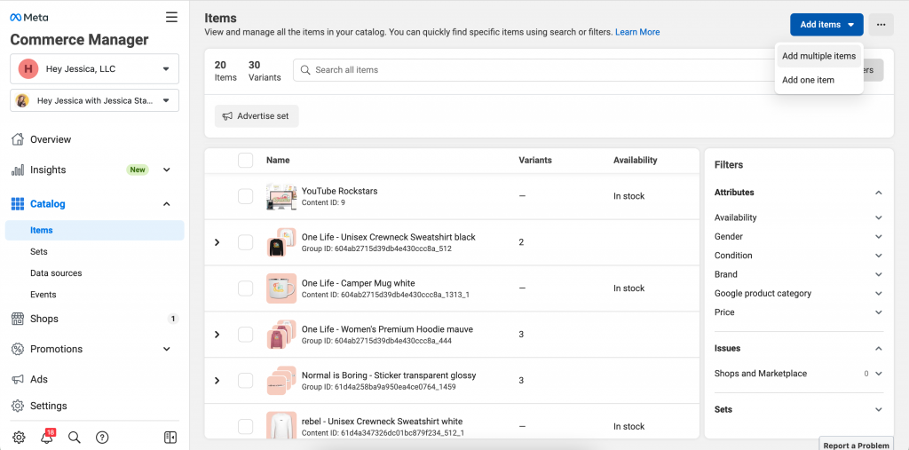The image size is (909, 450).
Task: Open Women's Premium Hoodie mauve thumbnail
Action: coord(281,335)
